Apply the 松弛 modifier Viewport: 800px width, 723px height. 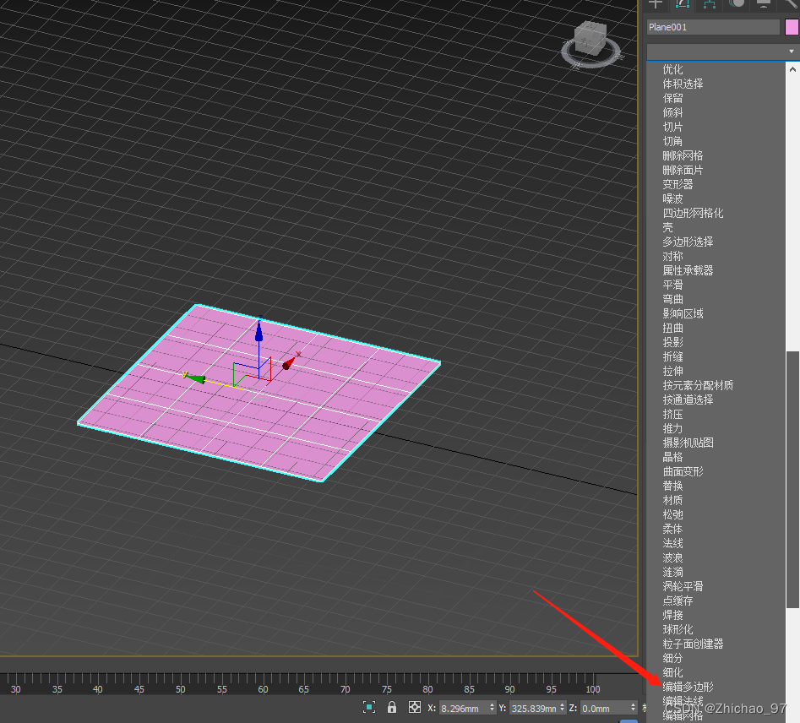point(672,515)
